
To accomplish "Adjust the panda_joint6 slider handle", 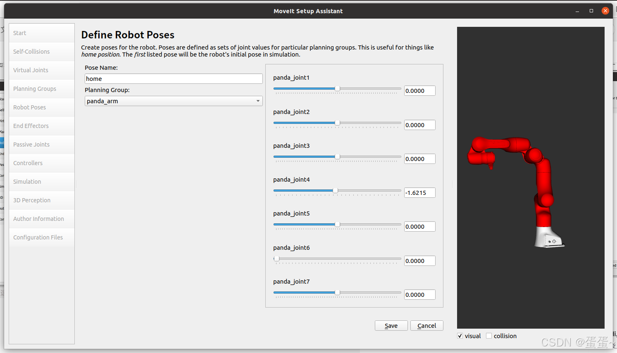I will 276,259.
